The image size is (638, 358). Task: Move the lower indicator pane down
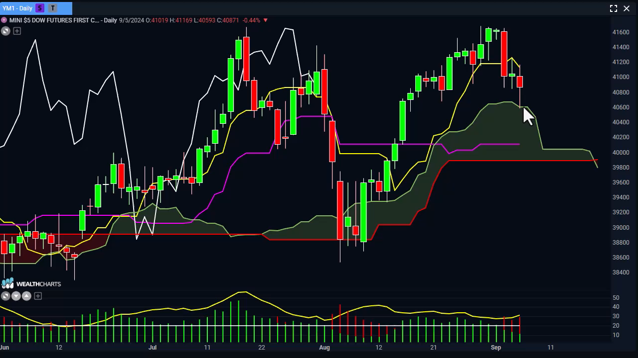pos(16,296)
